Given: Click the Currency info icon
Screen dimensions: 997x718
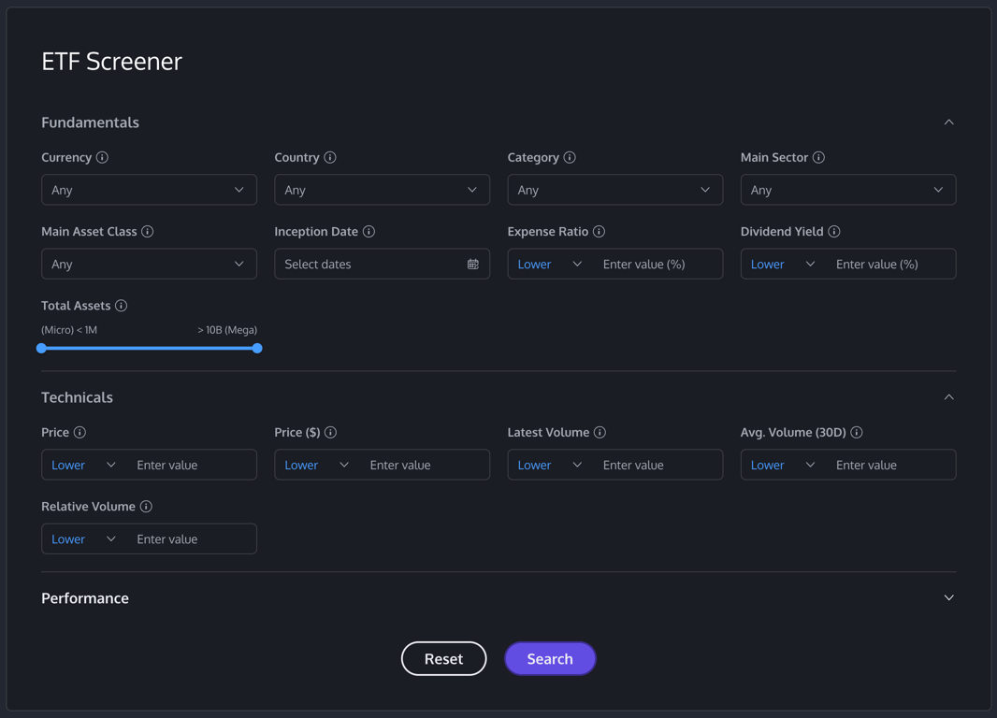Looking at the screenshot, I should (x=102, y=158).
